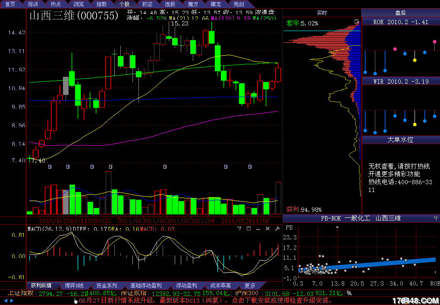The image size is (440, 305).
Task: Click the scroll left arrow in ticker bar
Action: point(6,301)
